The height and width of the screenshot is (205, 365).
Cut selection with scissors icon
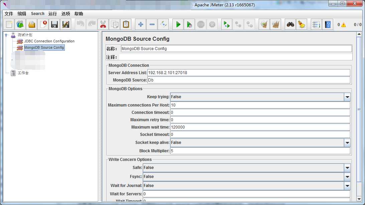point(103,24)
